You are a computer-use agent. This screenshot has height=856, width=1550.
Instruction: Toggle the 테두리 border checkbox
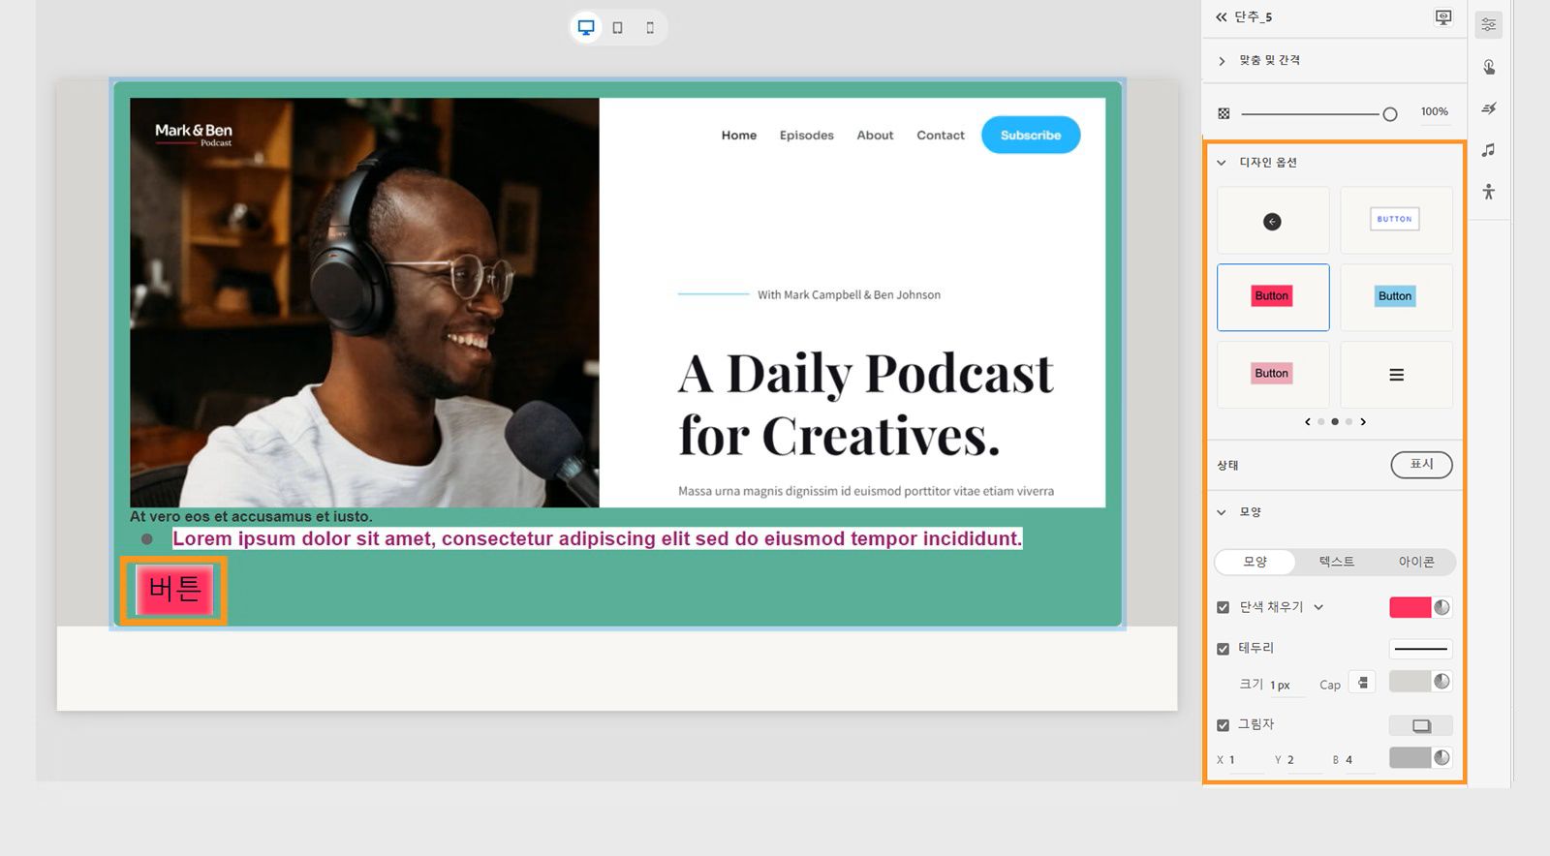[x=1223, y=649]
